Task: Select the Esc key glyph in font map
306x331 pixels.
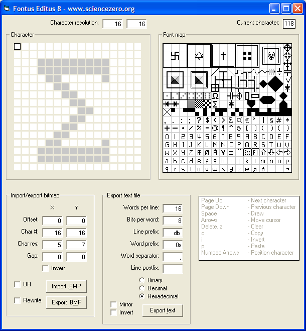Action: pos(247,152)
